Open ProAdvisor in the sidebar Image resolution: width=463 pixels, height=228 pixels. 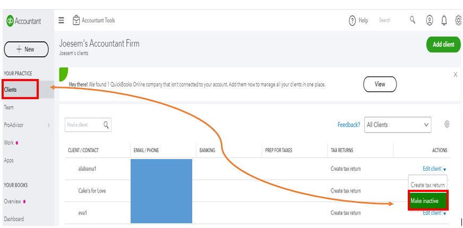14,125
